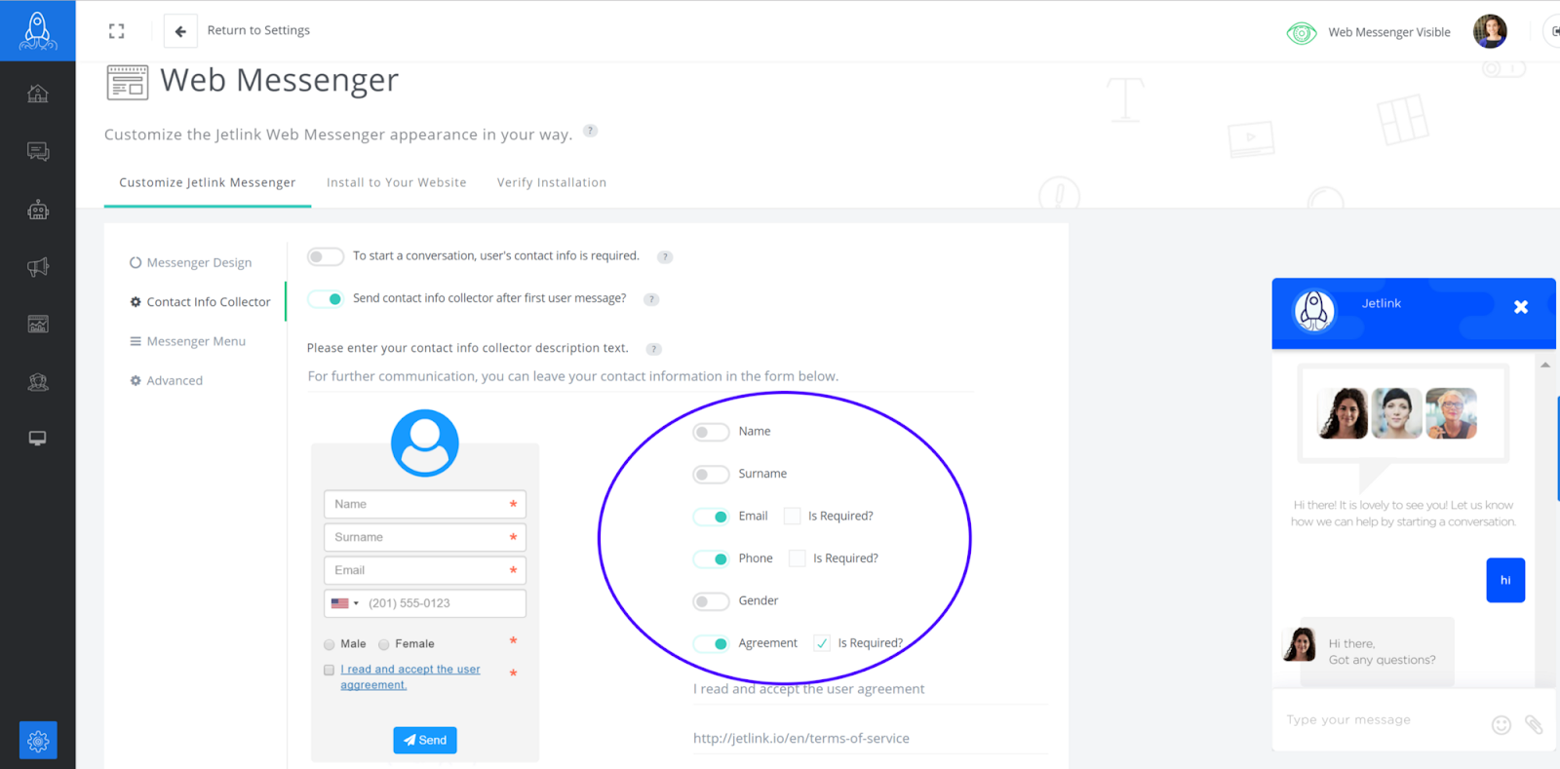Screen dimensions: 1560x769
Task: Open Contact Info Collector section
Action: tap(200, 302)
